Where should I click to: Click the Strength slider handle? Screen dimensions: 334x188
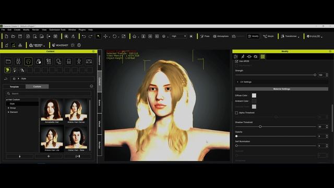pyautogui.click(x=315, y=75)
